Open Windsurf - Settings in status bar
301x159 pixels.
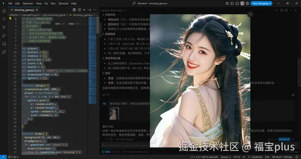click(x=282, y=157)
